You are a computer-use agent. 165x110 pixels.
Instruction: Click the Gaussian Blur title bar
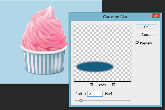coord(110,17)
